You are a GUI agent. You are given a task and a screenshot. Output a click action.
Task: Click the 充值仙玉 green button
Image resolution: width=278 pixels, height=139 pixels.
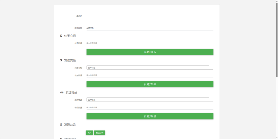[x=150, y=52]
